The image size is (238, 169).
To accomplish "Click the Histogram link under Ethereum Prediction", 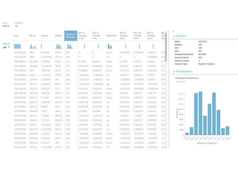I will point(180,81).
